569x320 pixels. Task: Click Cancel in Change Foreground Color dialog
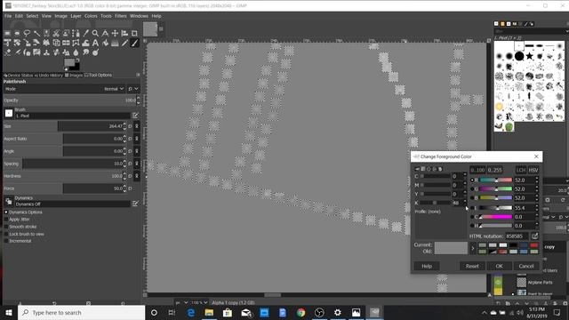coord(526,266)
